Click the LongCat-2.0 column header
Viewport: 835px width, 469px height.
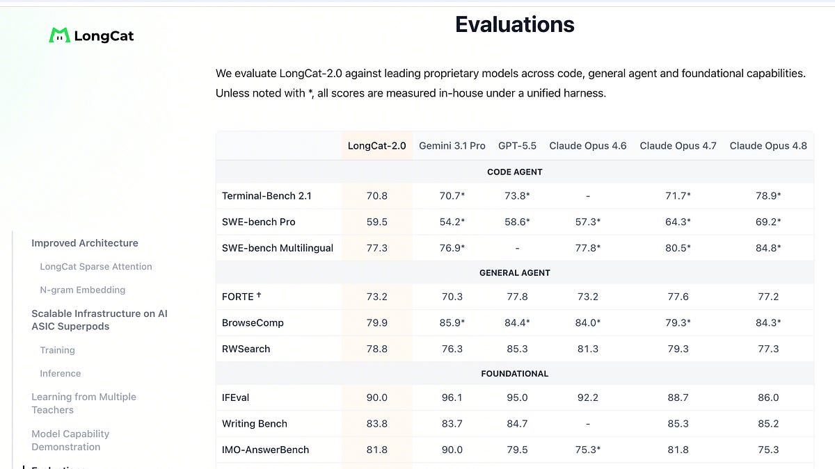pos(377,146)
